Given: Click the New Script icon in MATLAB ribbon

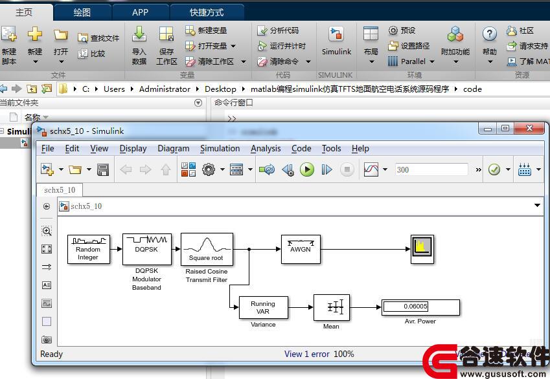Looking at the screenshot, I should (8, 34).
